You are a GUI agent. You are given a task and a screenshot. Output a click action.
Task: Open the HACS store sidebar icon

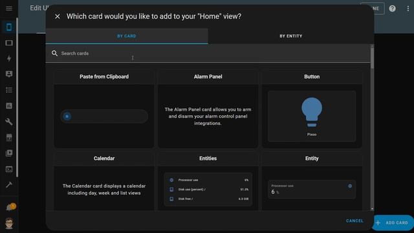[x=9, y=137]
